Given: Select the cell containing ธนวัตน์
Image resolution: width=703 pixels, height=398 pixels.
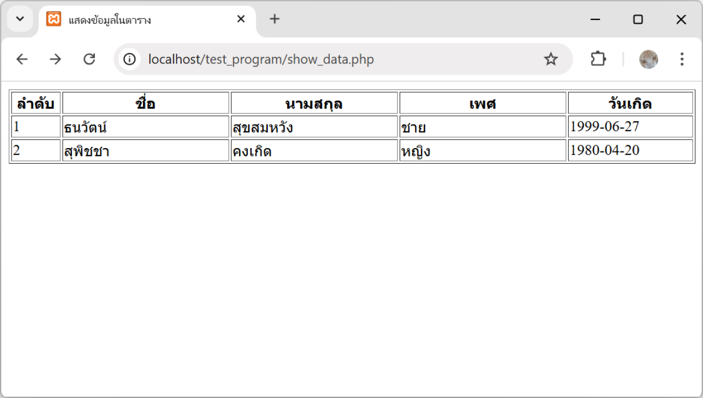Looking at the screenshot, I should click(x=146, y=127).
